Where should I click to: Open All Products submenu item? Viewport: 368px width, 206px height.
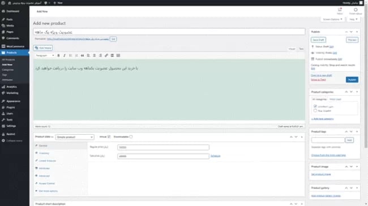pyautogui.click(x=8, y=59)
